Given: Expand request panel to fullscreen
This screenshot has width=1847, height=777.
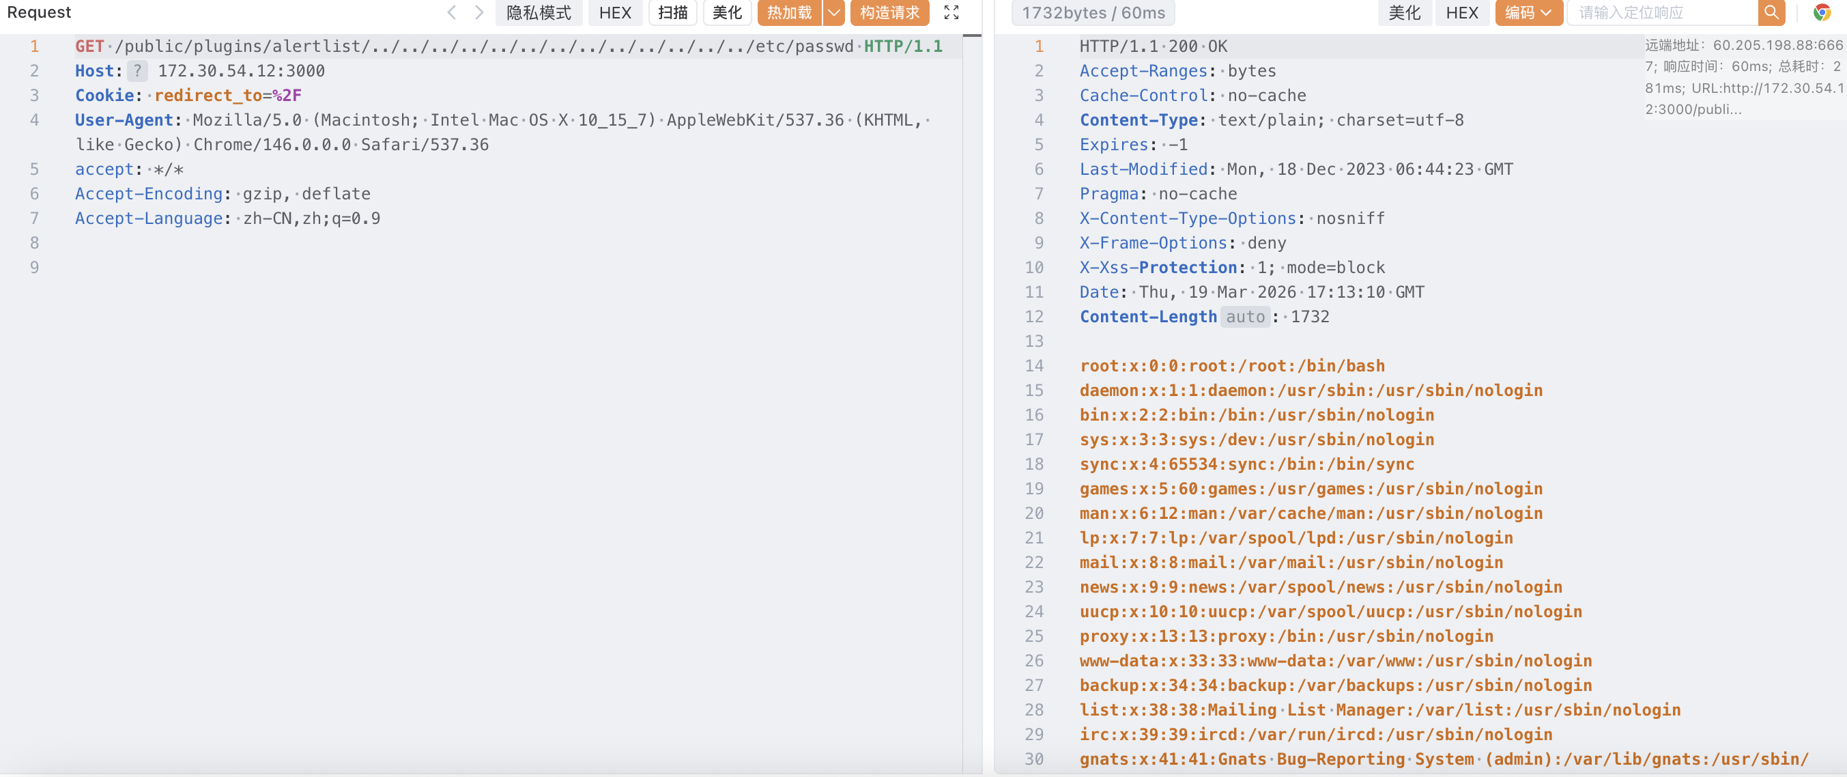Looking at the screenshot, I should [x=951, y=12].
